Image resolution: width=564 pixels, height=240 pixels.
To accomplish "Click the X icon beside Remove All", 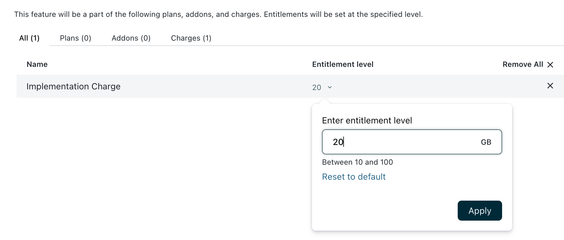I will click(x=550, y=65).
